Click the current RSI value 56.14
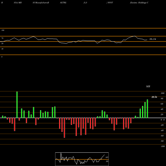 [x=153, y=39]
